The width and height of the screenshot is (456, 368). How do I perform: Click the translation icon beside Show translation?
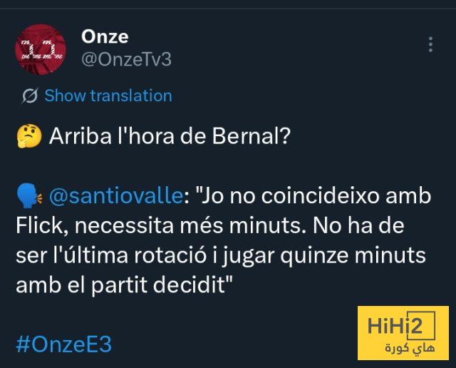(30, 96)
